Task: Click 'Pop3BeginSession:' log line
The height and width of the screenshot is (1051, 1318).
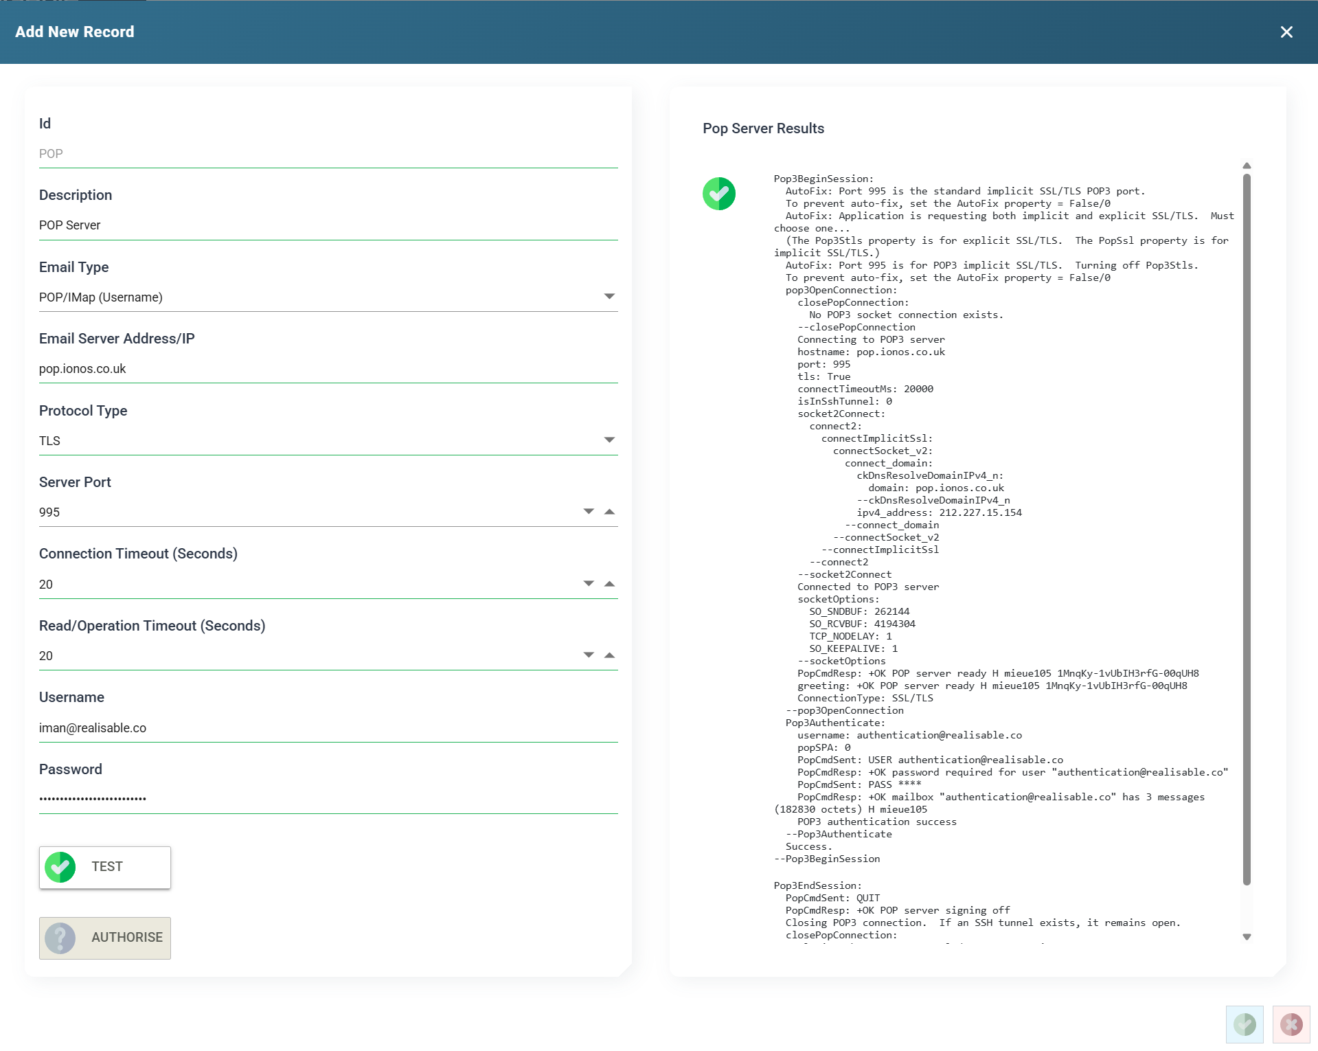Action: [823, 179]
